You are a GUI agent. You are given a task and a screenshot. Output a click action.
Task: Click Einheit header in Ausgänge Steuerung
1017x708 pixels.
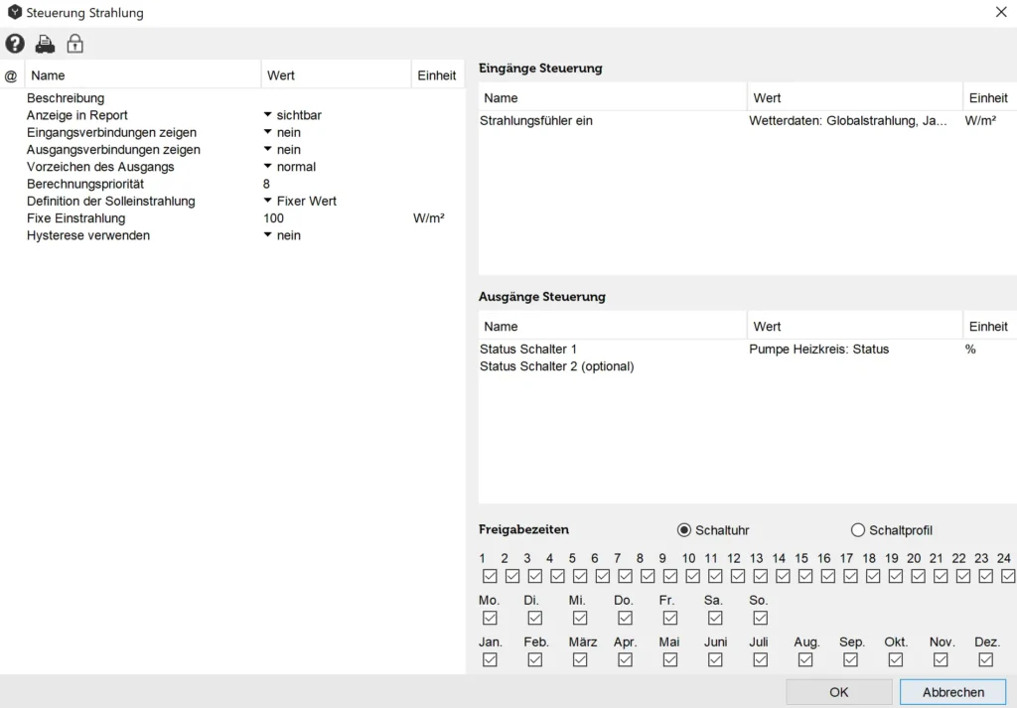(990, 326)
